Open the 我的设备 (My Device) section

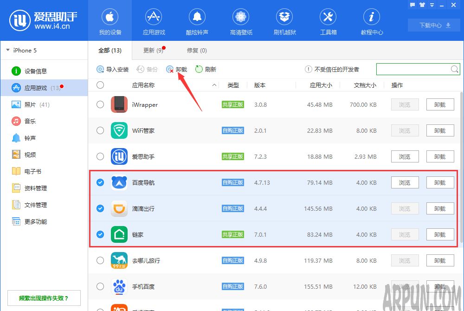110,21
